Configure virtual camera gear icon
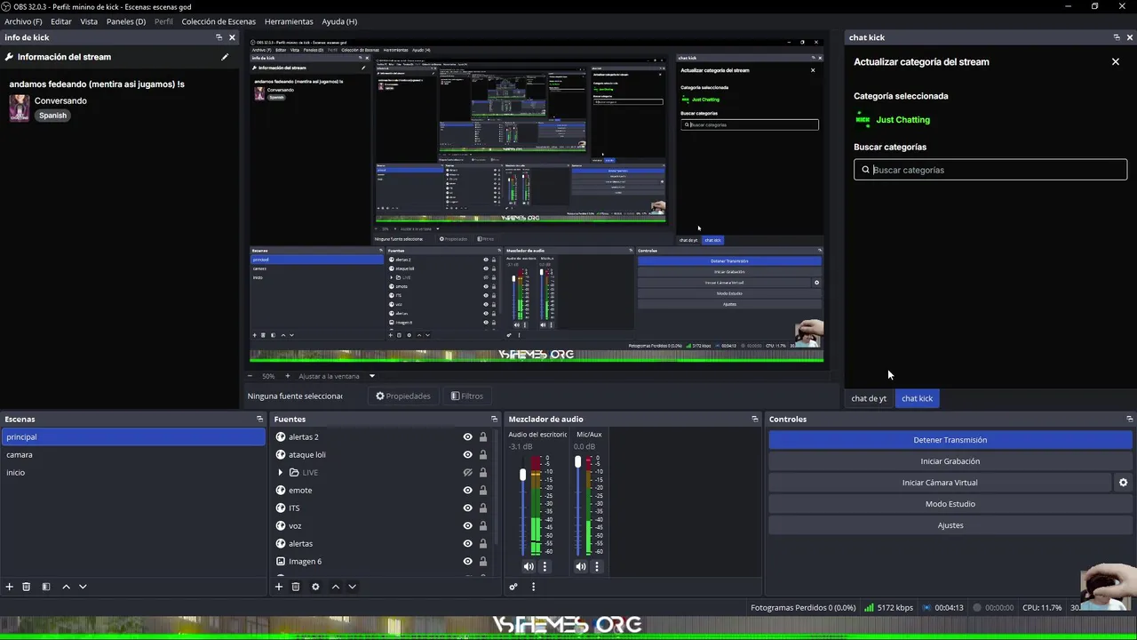The width and height of the screenshot is (1137, 640). [1123, 483]
